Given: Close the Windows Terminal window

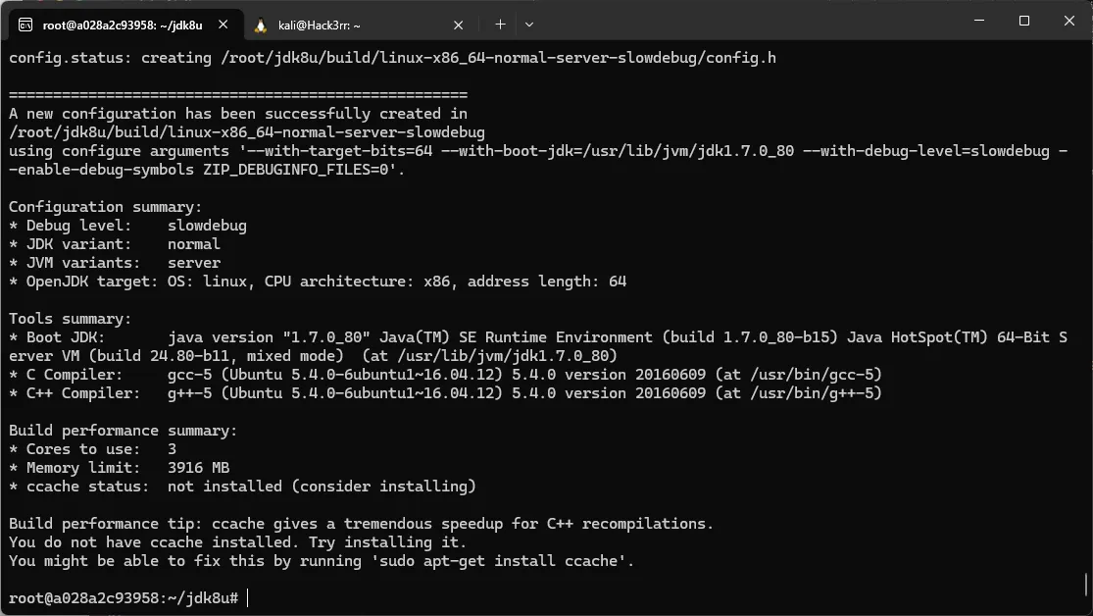Looking at the screenshot, I should [x=1069, y=21].
